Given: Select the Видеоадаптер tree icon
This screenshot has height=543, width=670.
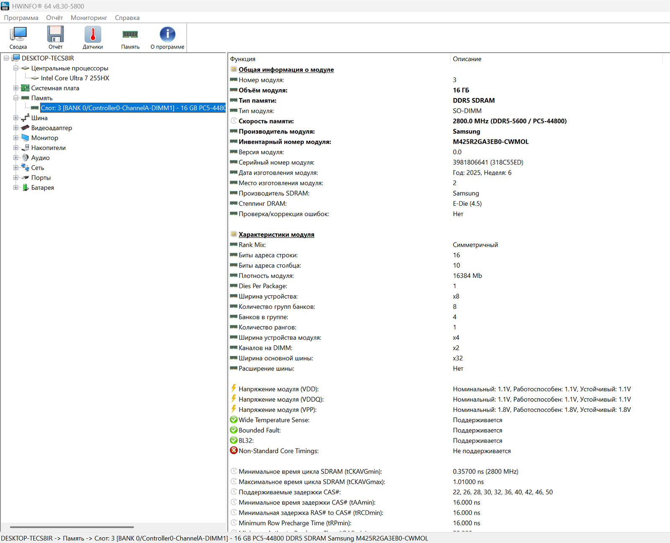Looking at the screenshot, I should (x=26, y=128).
